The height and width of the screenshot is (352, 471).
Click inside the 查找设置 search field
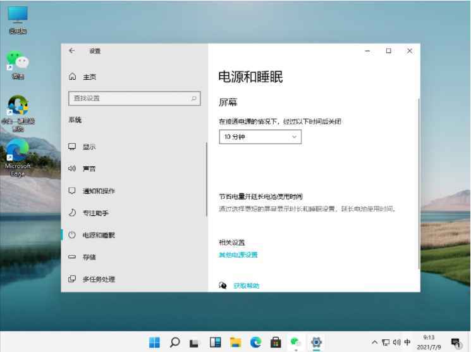coord(126,99)
